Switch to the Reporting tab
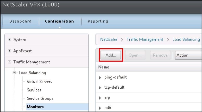This screenshot has width=202, height=112. (98, 21)
